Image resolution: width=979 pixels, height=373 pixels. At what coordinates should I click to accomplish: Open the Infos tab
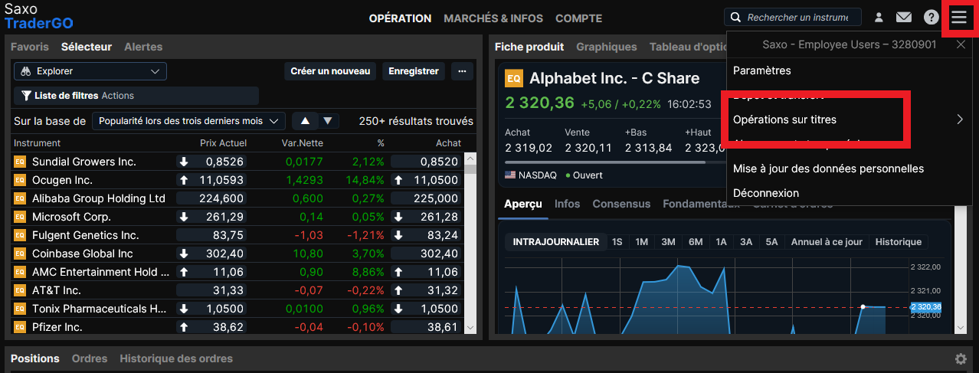pyautogui.click(x=567, y=204)
